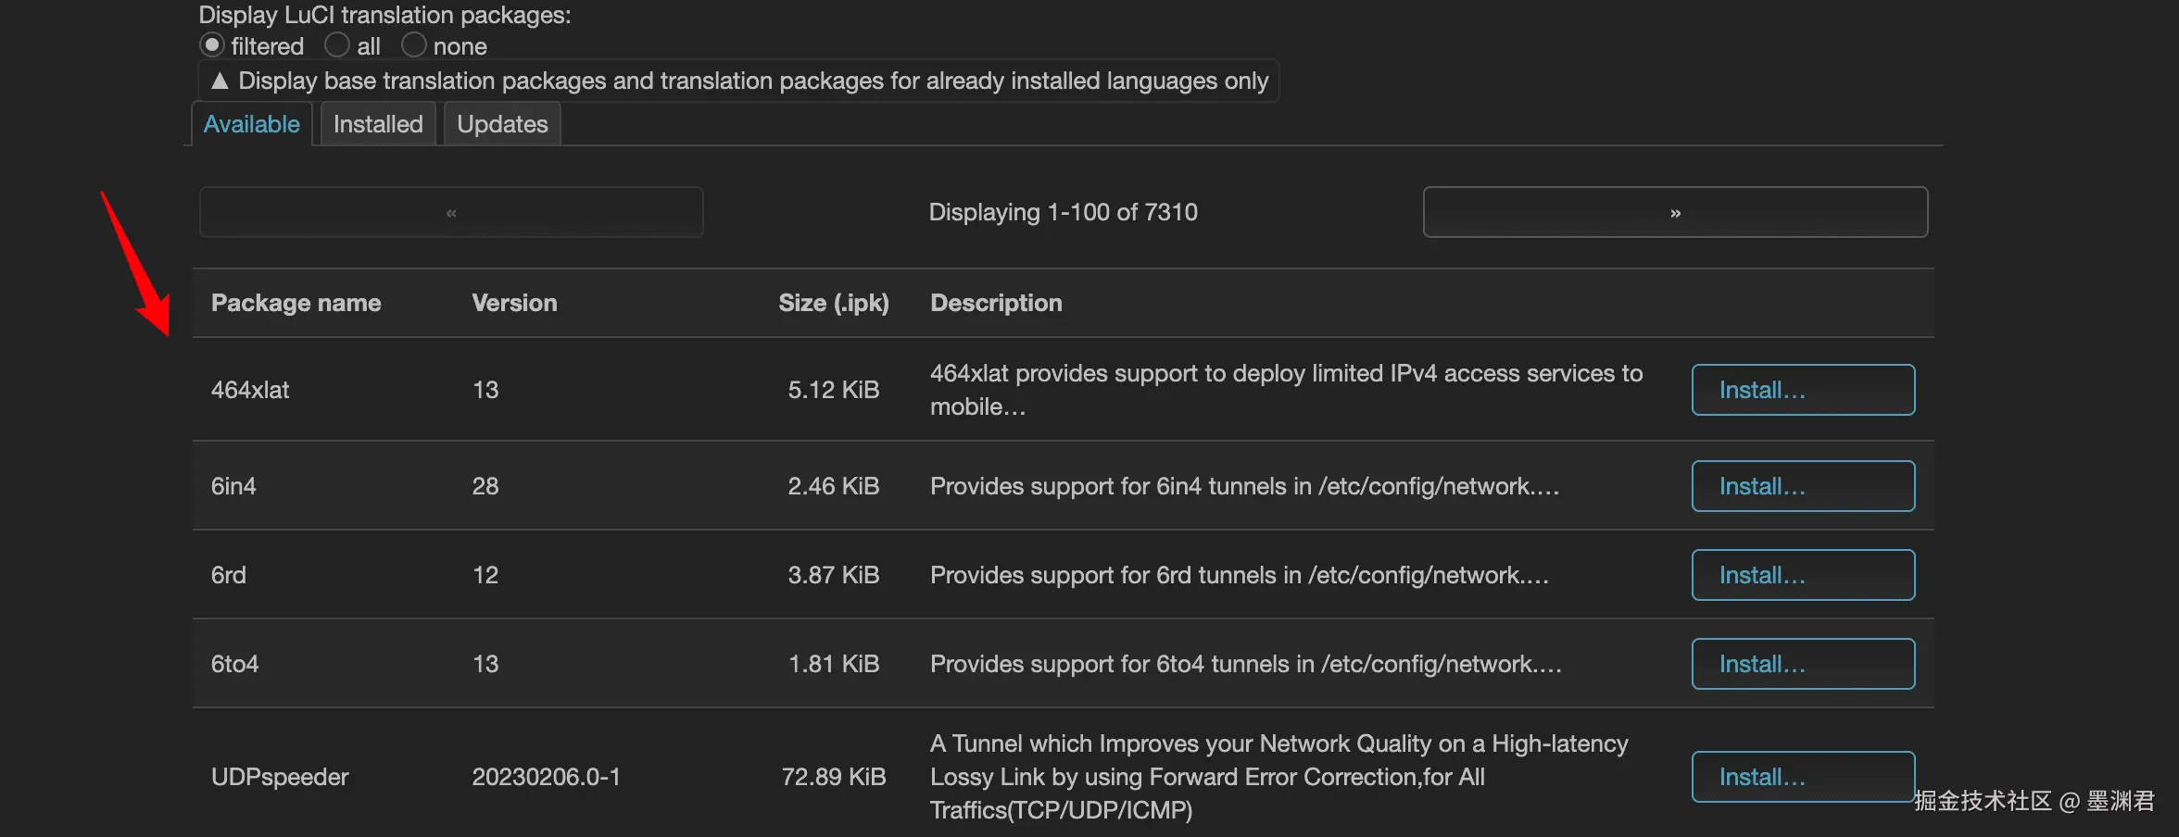Click the Description column header

click(x=996, y=303)
